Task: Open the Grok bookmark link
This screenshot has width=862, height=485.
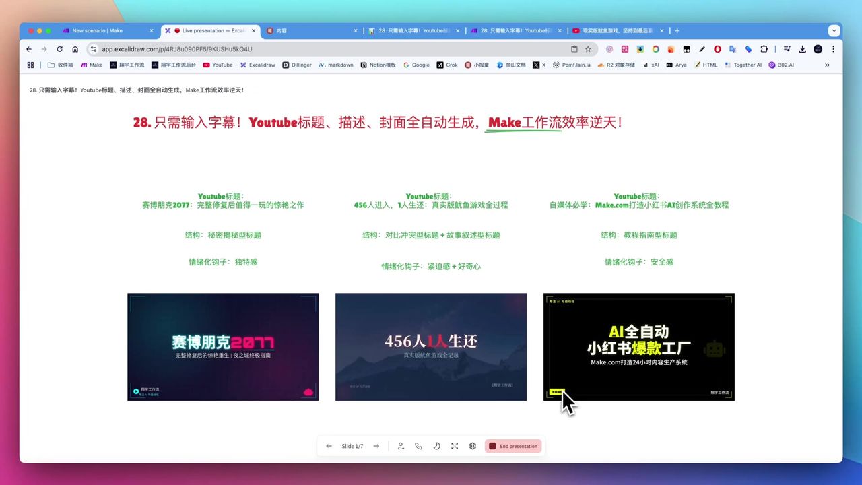Action: [448, 65]
